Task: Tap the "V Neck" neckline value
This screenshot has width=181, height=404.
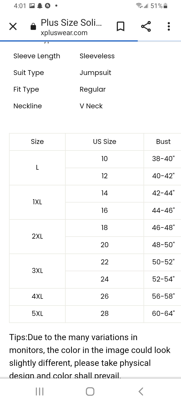Action: 91,106
